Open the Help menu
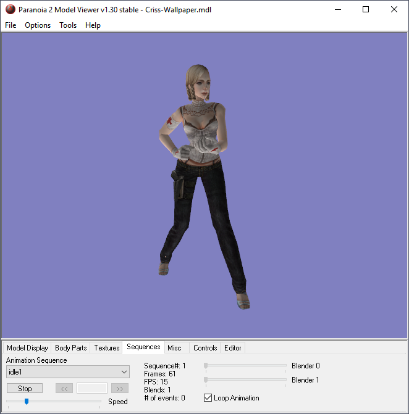This screenshot has width=409, height=414. (x=93, y=25)
